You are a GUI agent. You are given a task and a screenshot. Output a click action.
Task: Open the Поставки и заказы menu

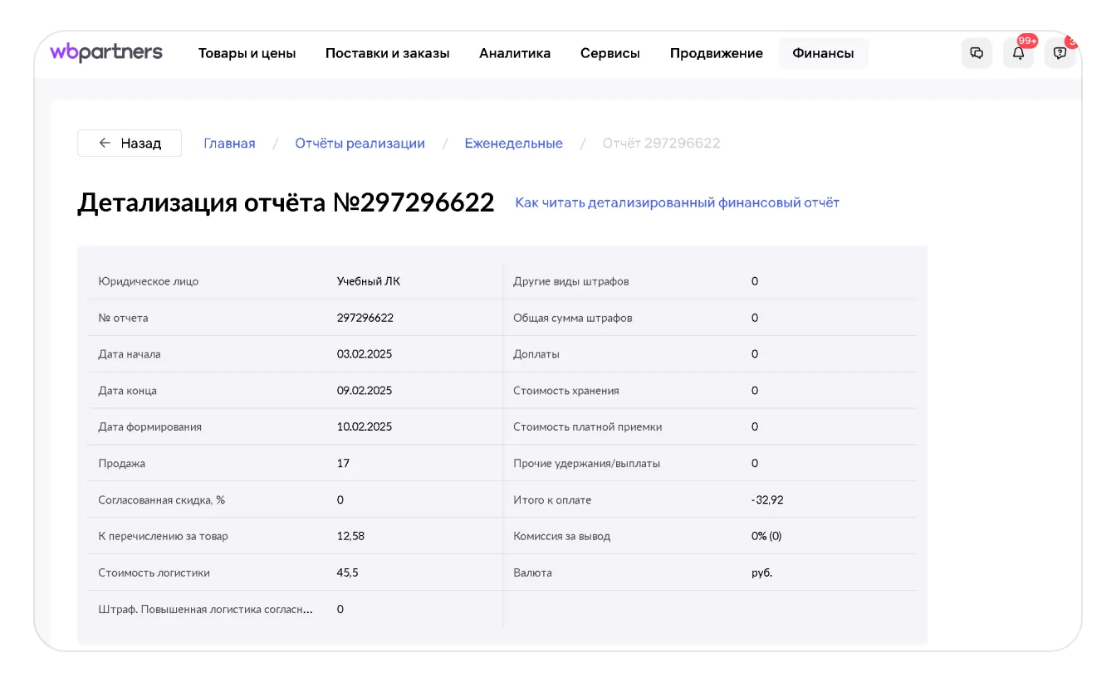387,53
